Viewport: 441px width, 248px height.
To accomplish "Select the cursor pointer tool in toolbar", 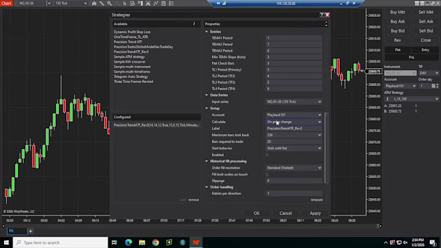I will 125,3.
